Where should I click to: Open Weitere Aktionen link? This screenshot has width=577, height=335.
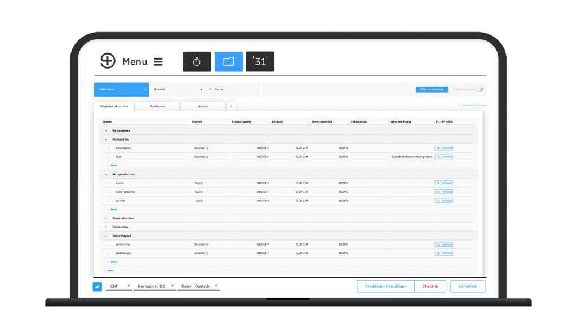click(473, 105)
